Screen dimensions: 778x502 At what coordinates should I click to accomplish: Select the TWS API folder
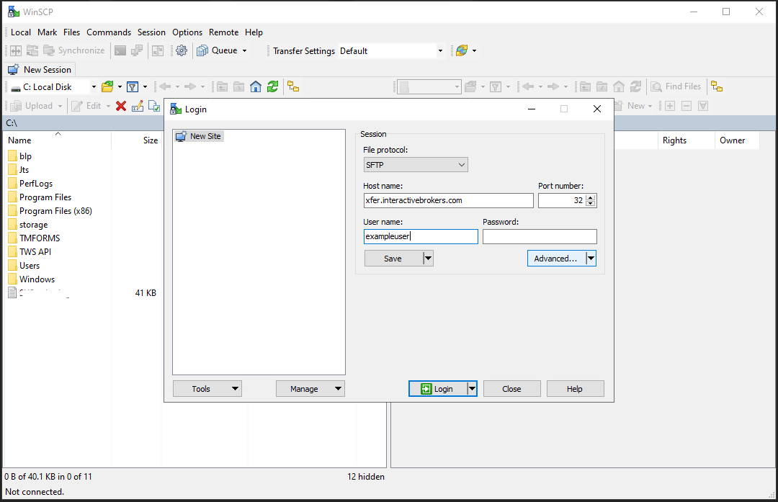(30, 252)
